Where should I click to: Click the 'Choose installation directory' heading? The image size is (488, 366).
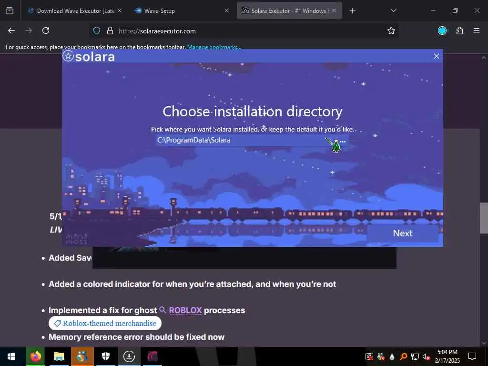tap(253, 112)
